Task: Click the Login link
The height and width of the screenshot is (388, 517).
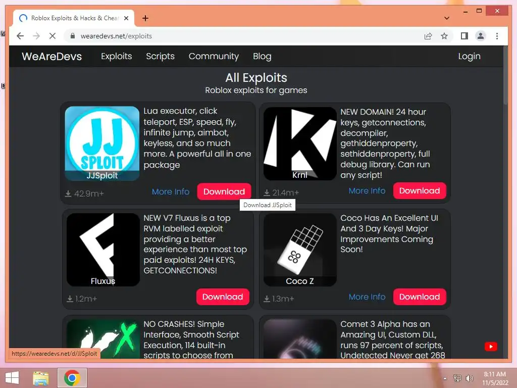Action: pyautogui.click(x=469, y=57)
